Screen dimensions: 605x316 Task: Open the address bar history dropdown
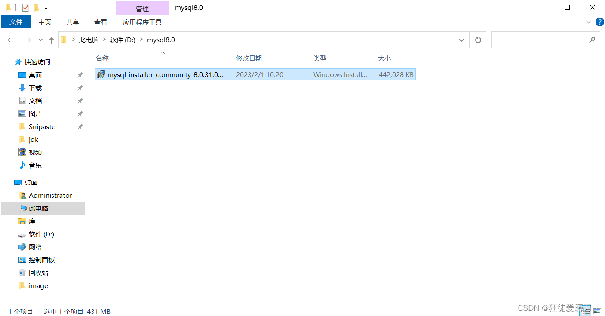point(461,40)
